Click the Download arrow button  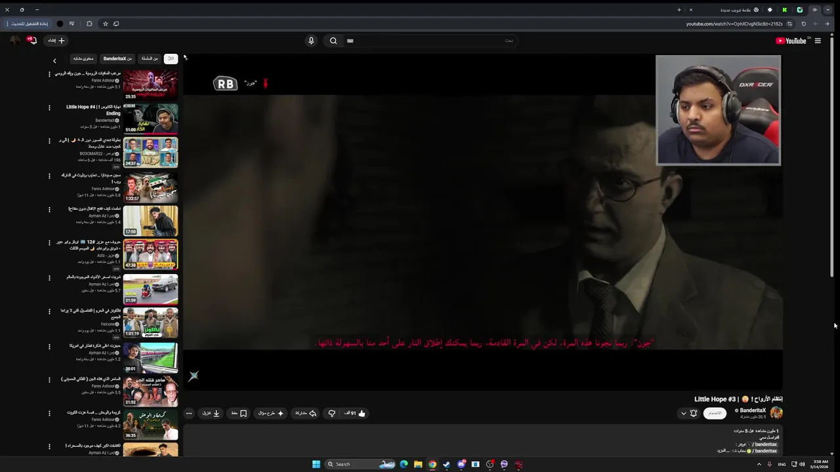click(x=211, y=413)
